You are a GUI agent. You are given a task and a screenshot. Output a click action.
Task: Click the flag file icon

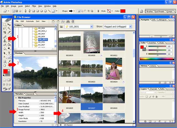click(x=63, y=22)
